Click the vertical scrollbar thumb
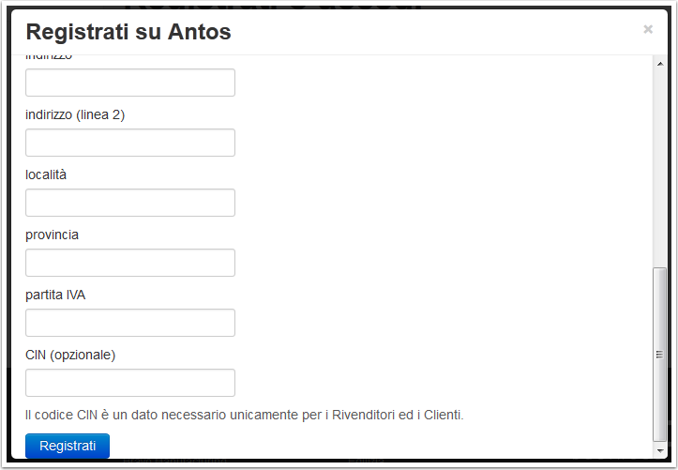This screenshot has width=678, height=470. (660, 355)
